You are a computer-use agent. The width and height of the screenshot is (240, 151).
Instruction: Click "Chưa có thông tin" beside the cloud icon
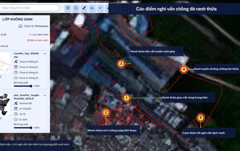[29, 78]
